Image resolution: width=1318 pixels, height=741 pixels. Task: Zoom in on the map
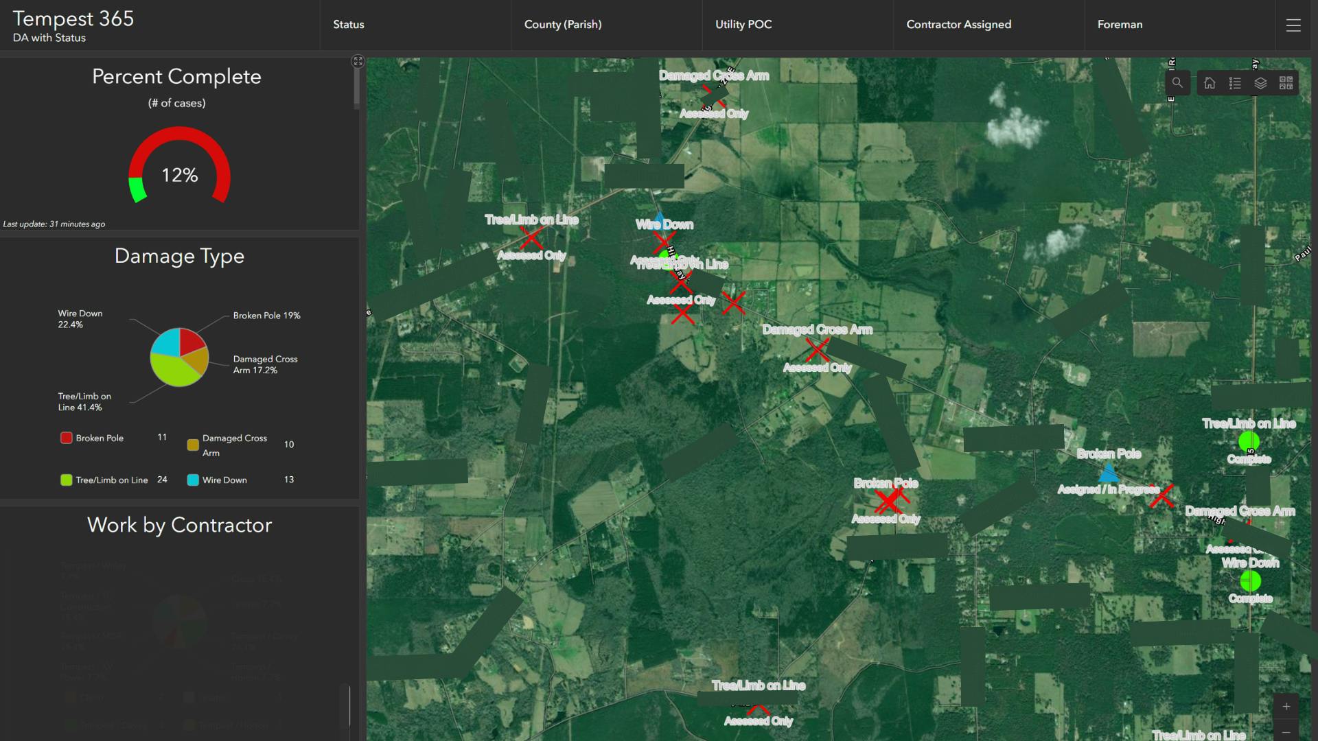[1286, 707]
